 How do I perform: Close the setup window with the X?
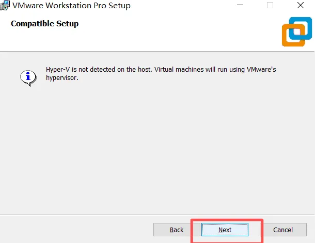pyautogui.click(x=301, y=5)
